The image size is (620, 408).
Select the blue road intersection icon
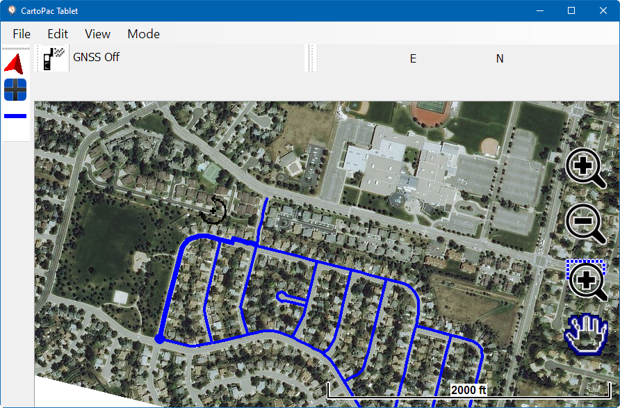[15, 90]
